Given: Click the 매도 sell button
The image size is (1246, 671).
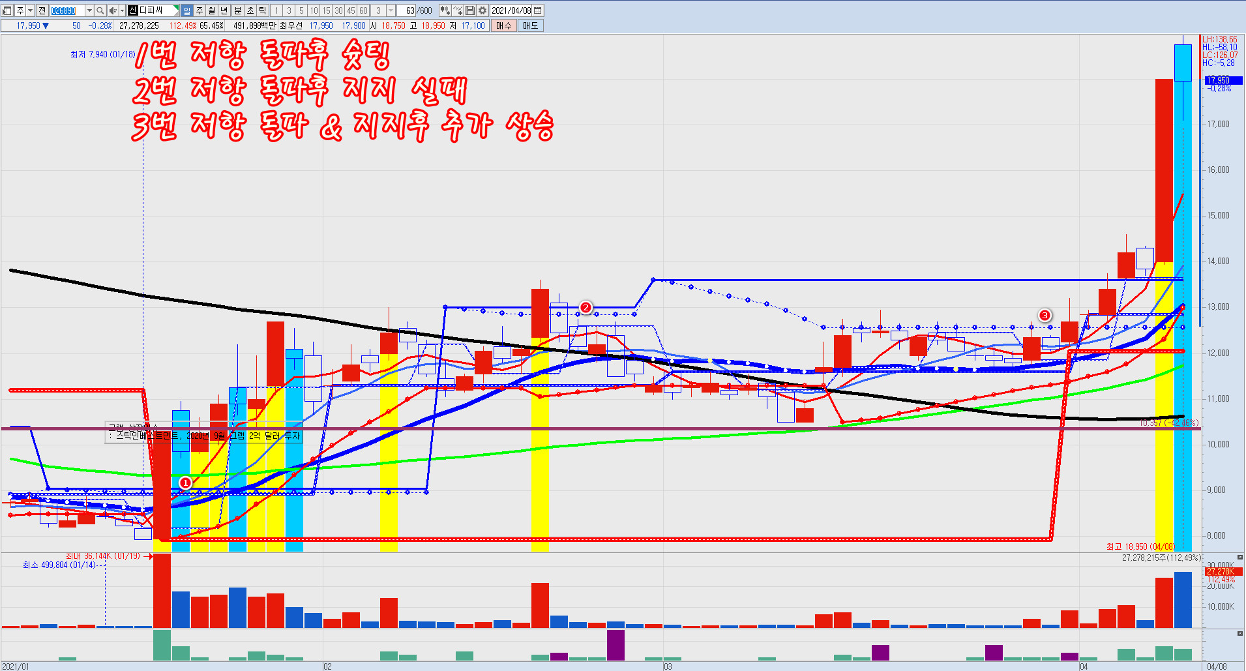Looking at the screenshot, I should (530, 25).
